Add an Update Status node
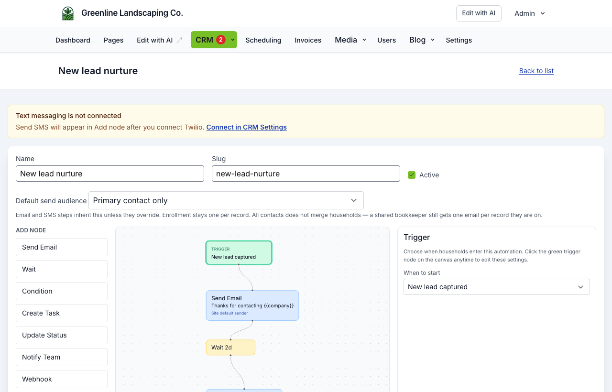The width and height of the screenshot is (612, 392). [x=62, y=335]
